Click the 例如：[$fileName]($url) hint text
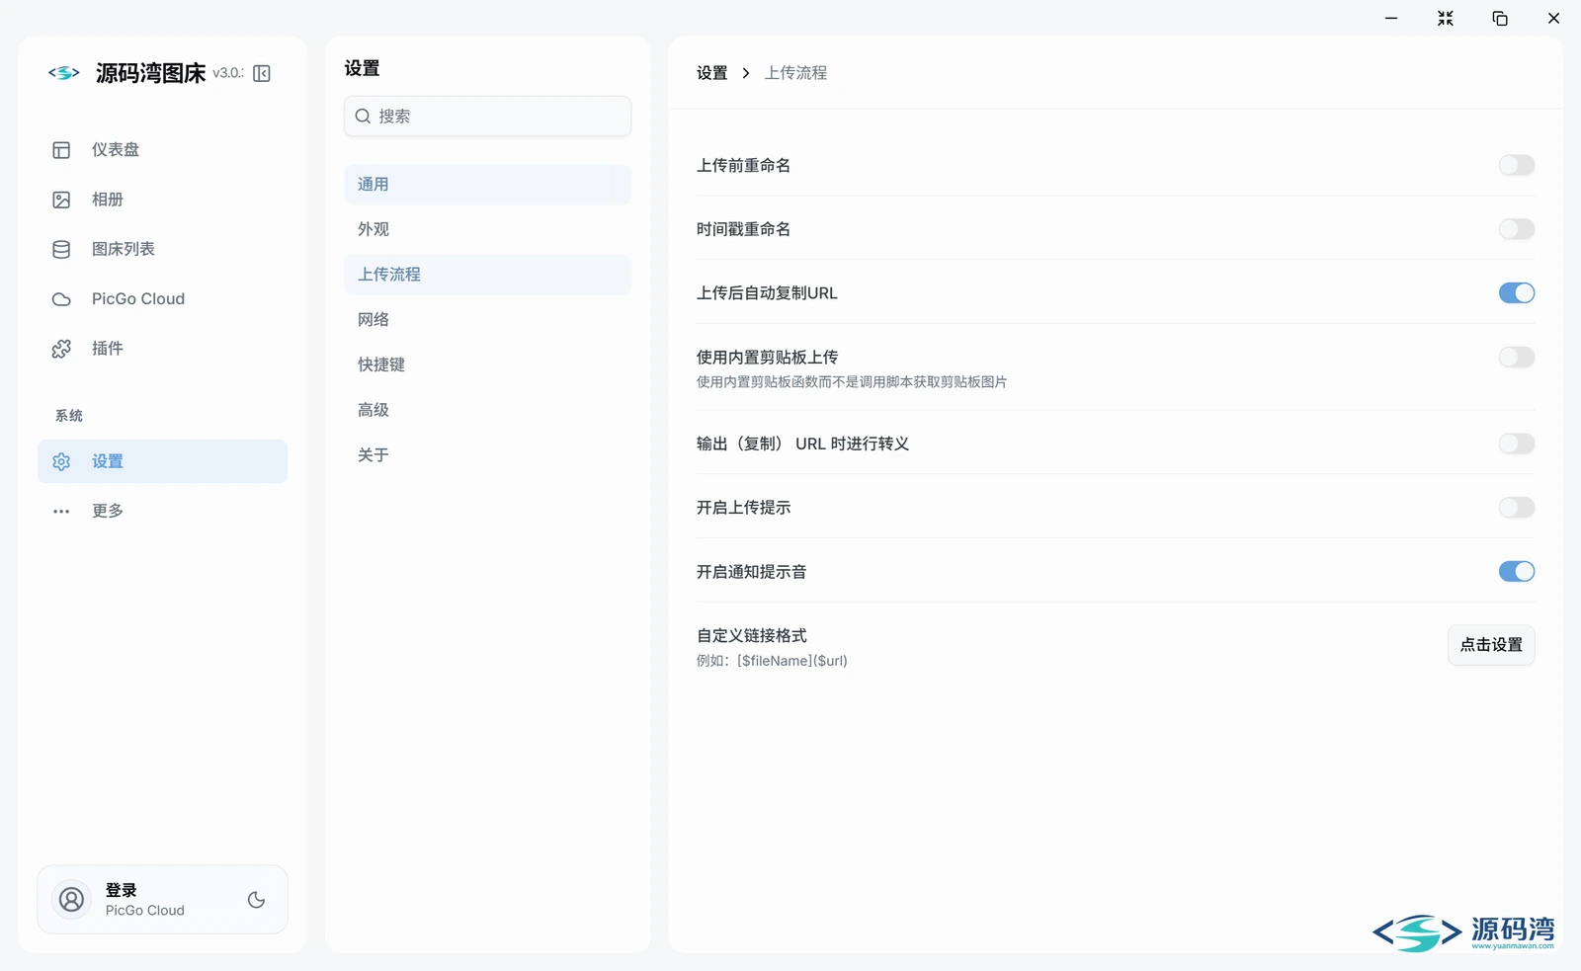 (x=772, y=661)
